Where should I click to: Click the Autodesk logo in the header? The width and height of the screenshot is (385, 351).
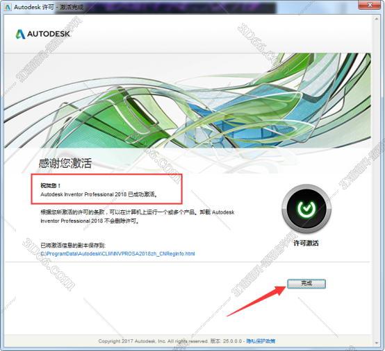pos(43,34)
